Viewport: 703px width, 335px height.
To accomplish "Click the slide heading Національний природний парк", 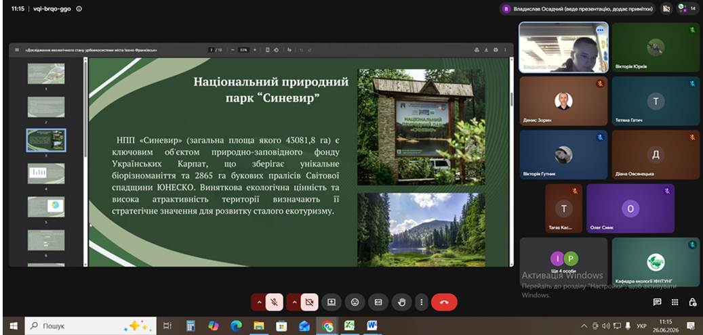I will [270, 90].
